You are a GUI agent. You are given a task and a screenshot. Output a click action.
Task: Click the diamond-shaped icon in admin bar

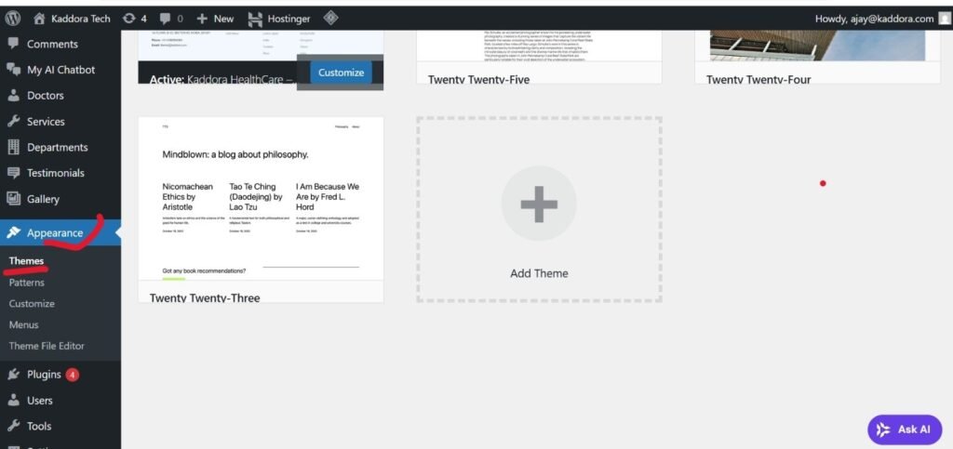[x=330, y=18]
